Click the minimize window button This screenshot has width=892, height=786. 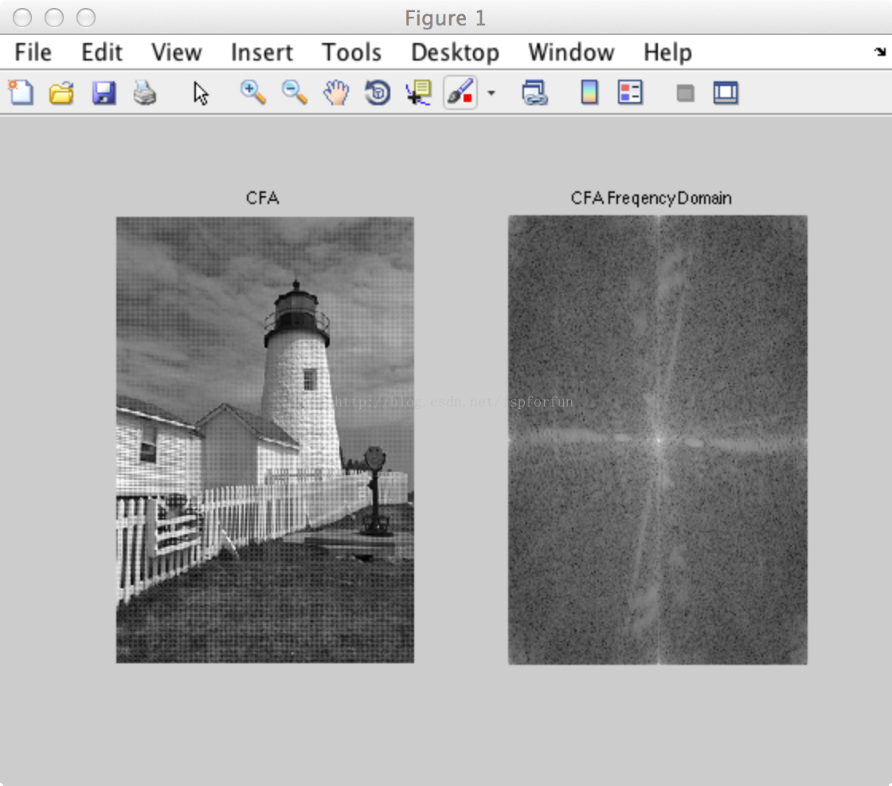(x=54, y=18)
